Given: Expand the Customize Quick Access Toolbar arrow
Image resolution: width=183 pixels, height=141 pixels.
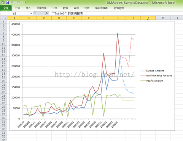Looking at the screenshot, I should pyautogui.click(x=25, y=3).
